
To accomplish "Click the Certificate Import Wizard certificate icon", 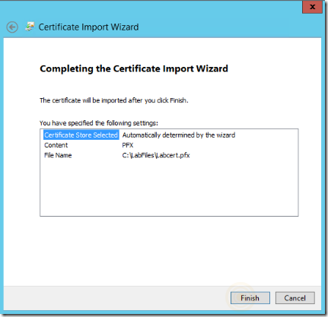I will click(x=30, y=27).
